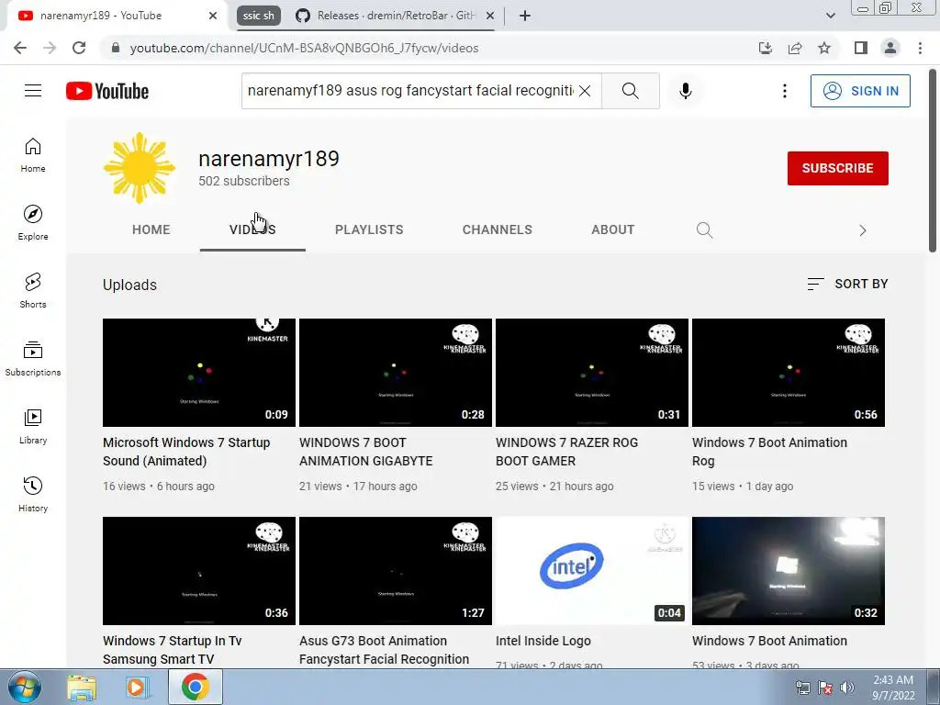Open the SORT BY dropdown
940x705 pixels.
coord(847,285)
